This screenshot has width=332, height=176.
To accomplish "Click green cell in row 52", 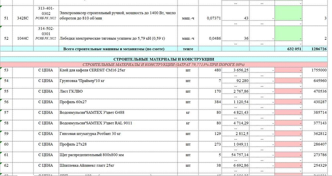I will (289, 33).
